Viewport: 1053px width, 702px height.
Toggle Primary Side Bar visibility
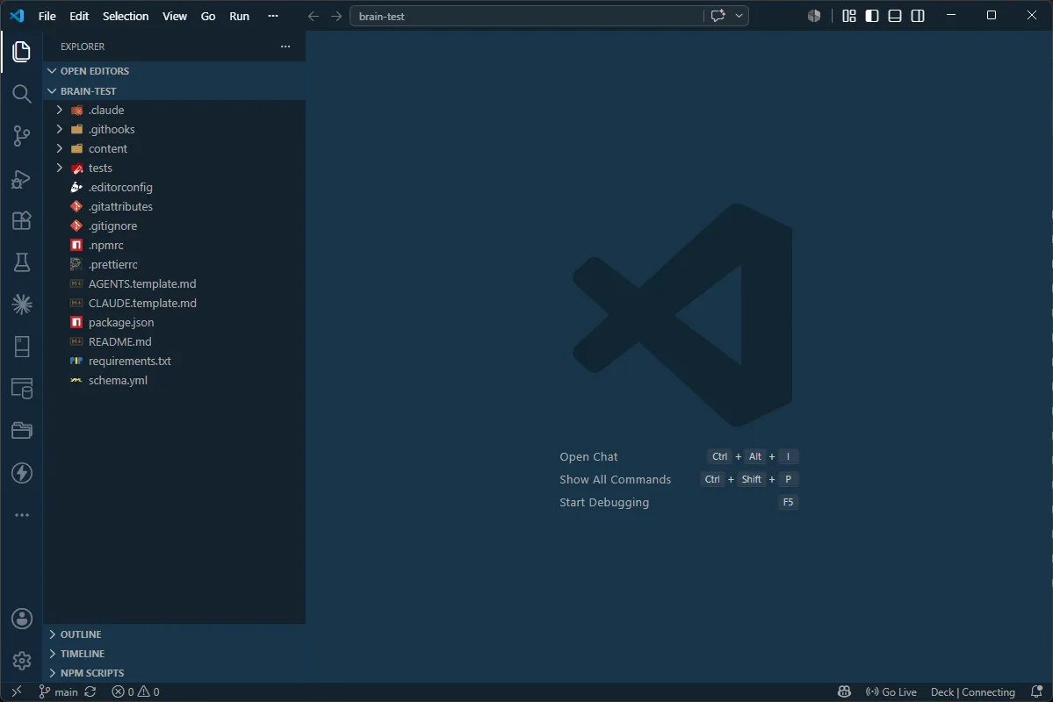click(872, 16)
